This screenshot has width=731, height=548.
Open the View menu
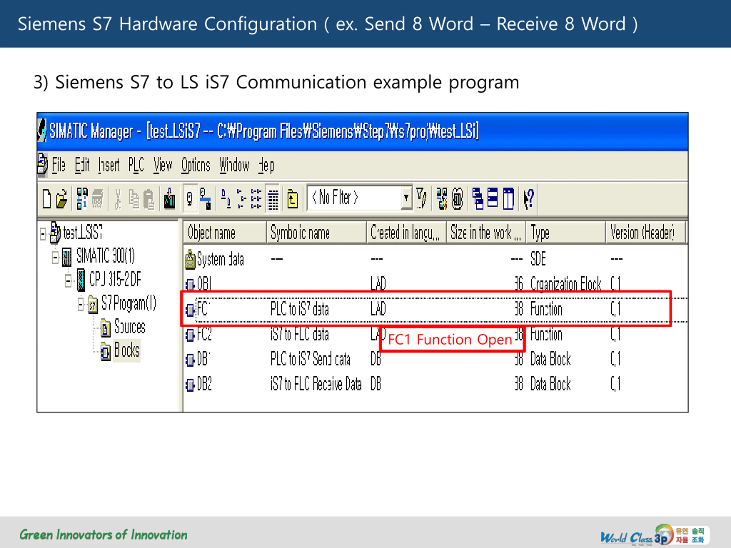(162, 165)
